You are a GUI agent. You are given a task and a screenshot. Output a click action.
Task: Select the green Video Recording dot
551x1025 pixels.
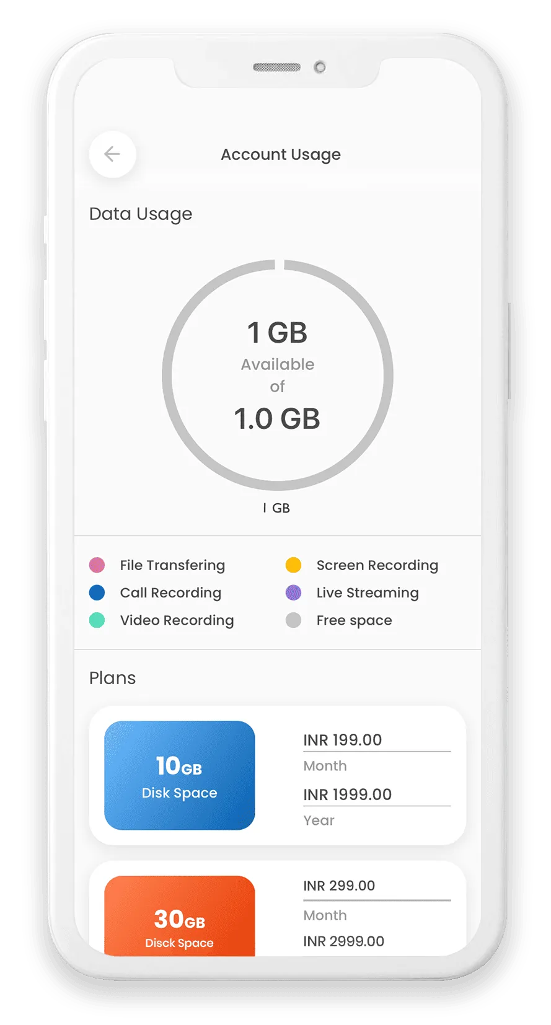(97, 620)
